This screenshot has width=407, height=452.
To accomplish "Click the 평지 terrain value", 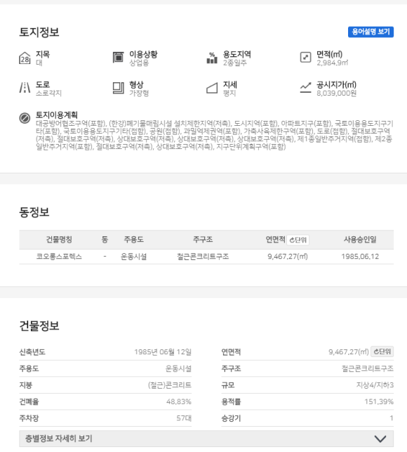I will pos(229,93).
